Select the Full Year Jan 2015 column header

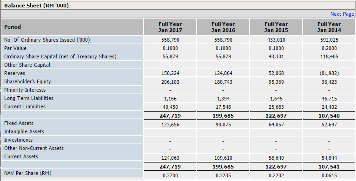point(276,27)
